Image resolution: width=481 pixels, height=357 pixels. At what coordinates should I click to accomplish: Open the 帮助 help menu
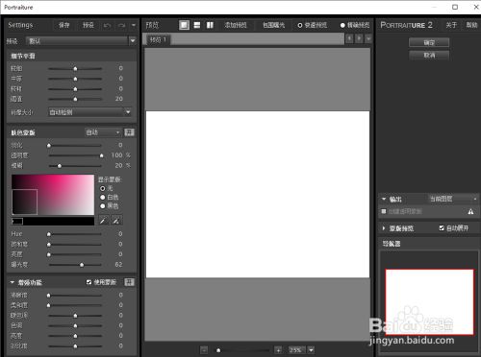(471, 25)
